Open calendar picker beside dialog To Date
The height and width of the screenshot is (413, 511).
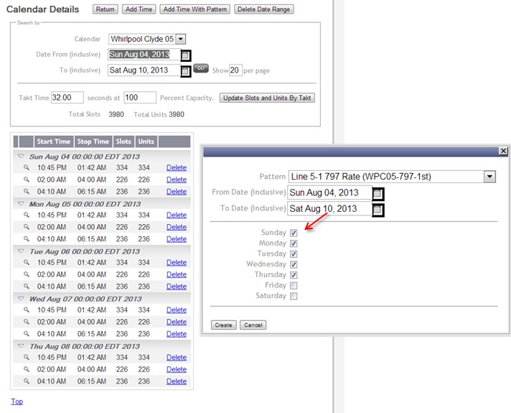point(378,210)
